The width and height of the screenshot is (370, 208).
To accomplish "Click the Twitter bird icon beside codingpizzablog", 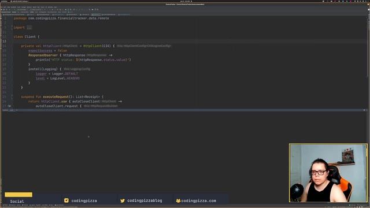I will click(x=123, y=200).
